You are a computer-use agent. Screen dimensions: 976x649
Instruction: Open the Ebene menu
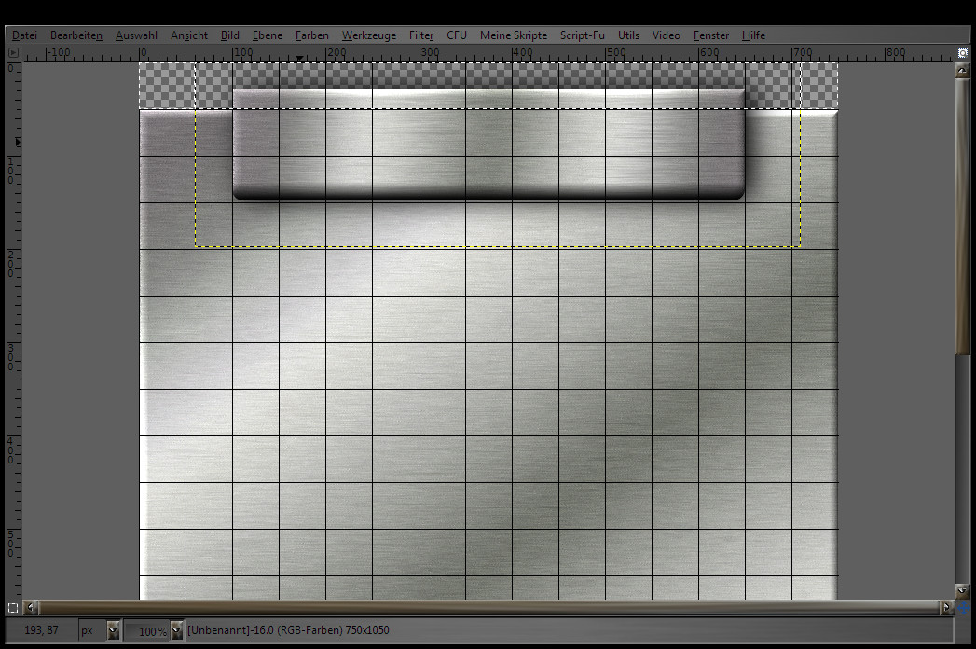268,35
